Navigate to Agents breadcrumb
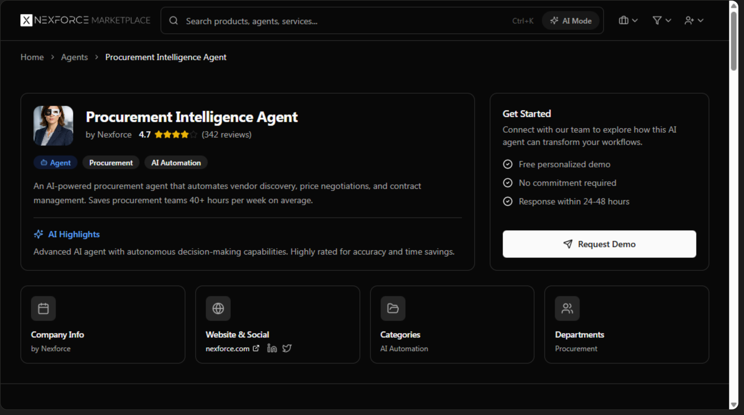 [x=74, y=57]
